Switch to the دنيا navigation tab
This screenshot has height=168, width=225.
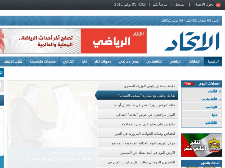pyautogui.click(x=84, y=61)
